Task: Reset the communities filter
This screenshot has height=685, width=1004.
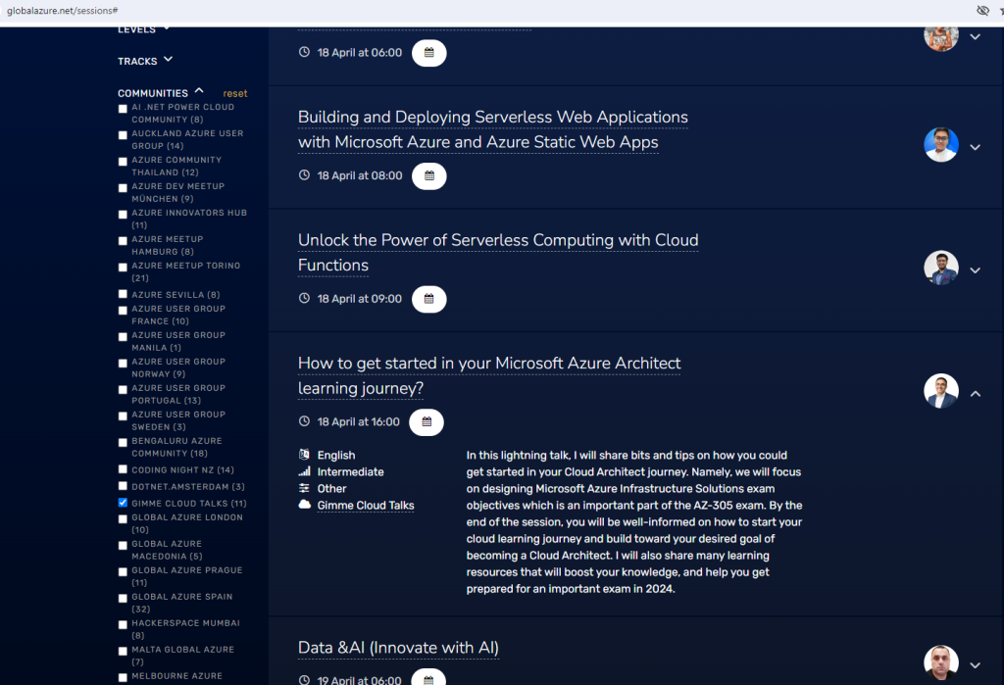Action: tap(235, 94)
